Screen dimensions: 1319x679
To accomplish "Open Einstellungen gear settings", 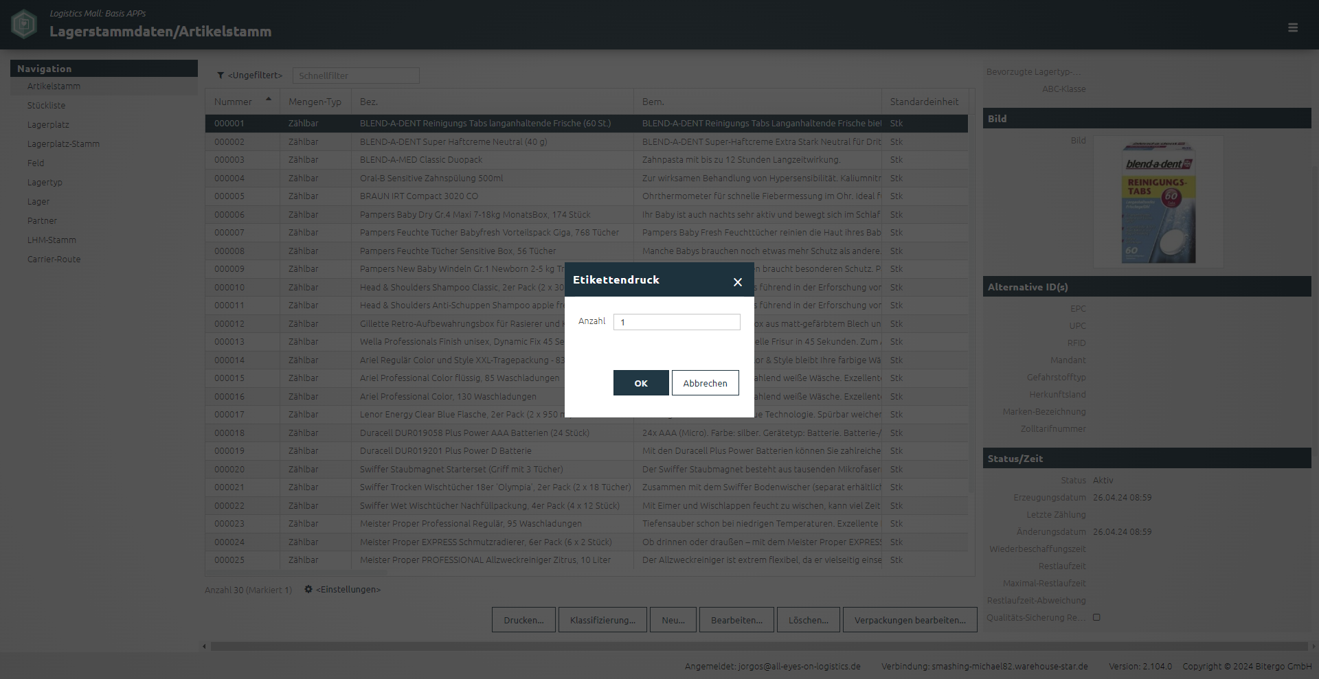I will coord(308,589).
